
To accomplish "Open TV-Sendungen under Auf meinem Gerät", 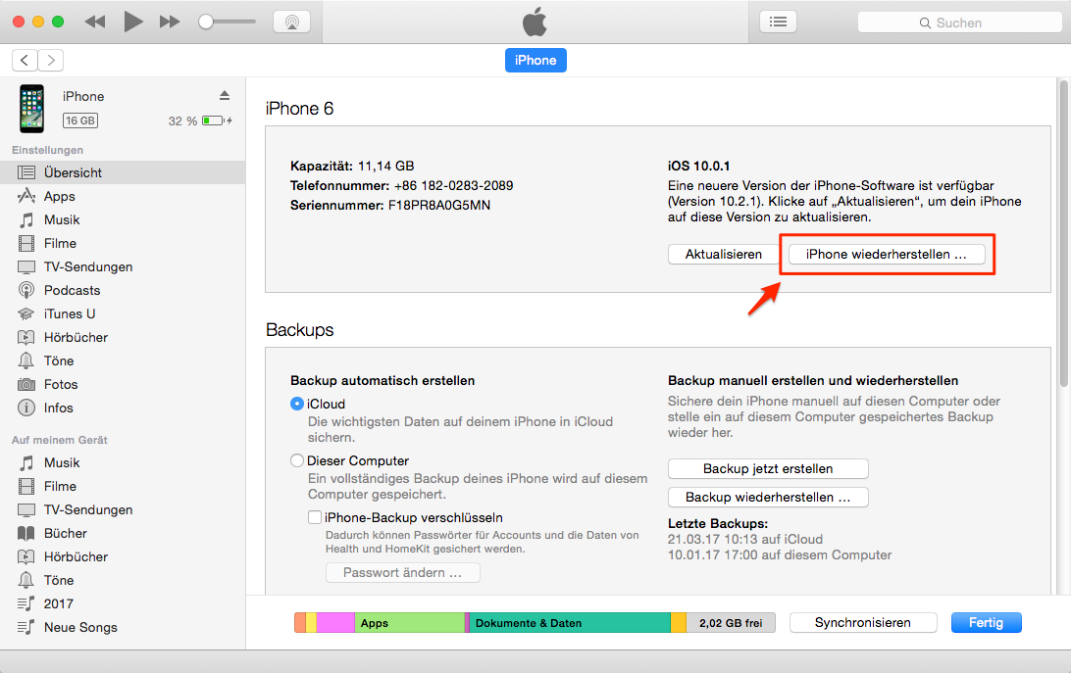I will coord(123,509).
